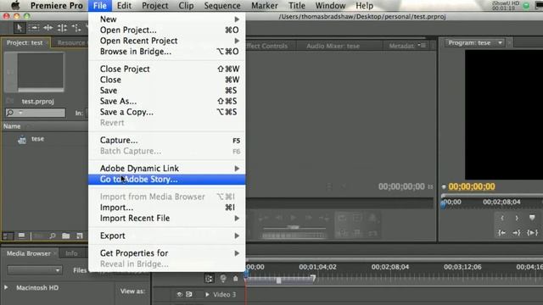
Task: Open the Open Recent Project submenu
Action: pos(167,41)
